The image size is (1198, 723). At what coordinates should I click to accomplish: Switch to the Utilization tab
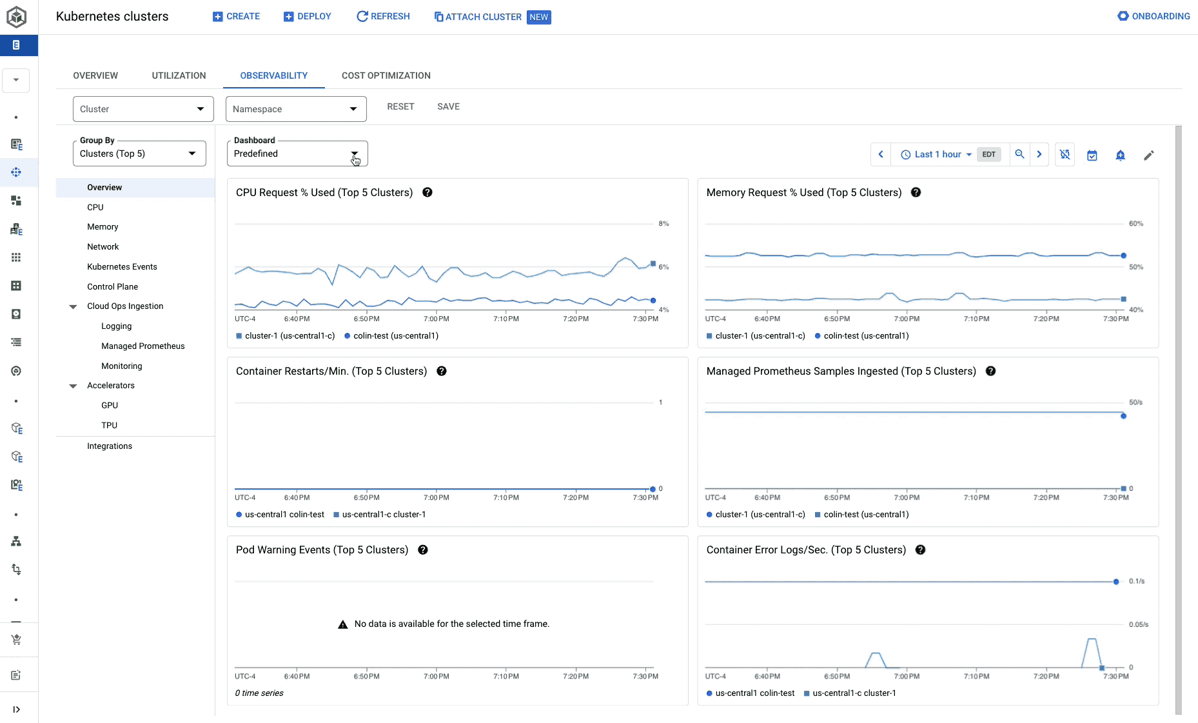179,75
